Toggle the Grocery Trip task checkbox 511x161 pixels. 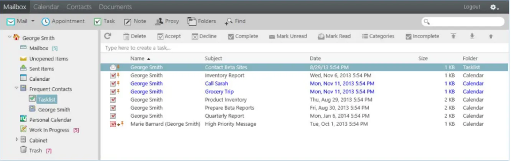coord(112,91)
